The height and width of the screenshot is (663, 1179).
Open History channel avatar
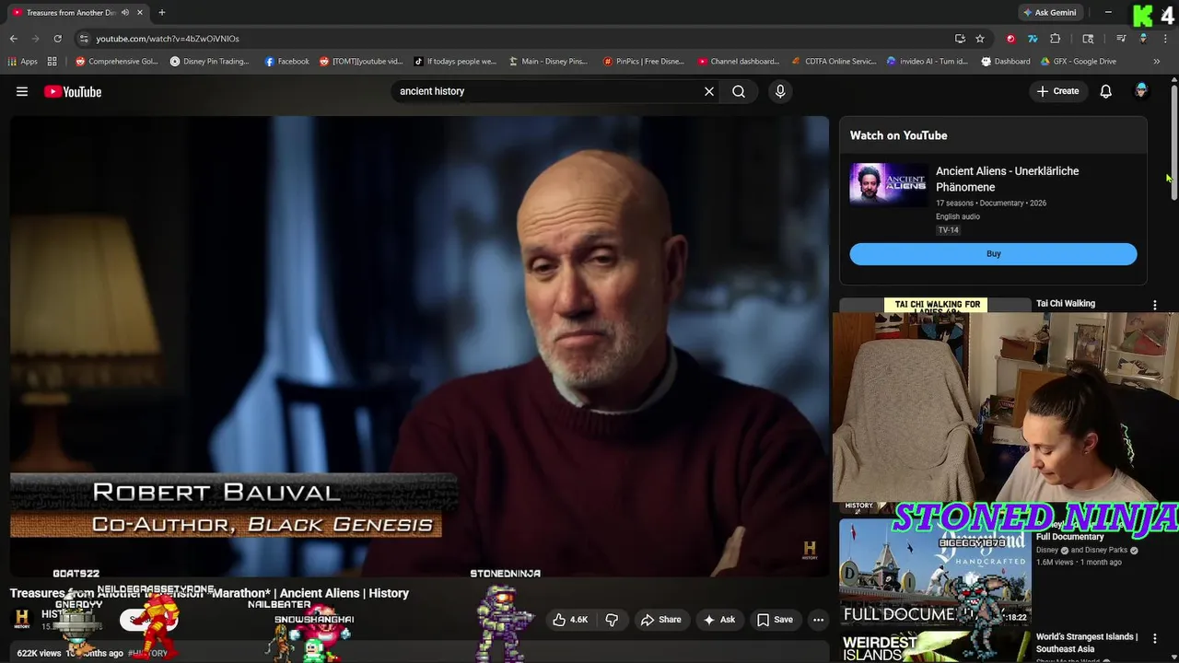pos(22,620)
